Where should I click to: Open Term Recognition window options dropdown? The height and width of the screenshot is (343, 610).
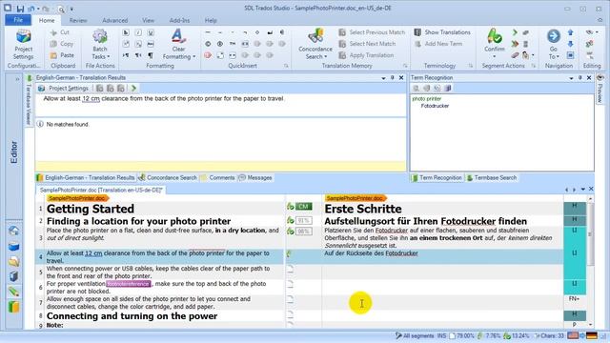(x=572, y=78)
